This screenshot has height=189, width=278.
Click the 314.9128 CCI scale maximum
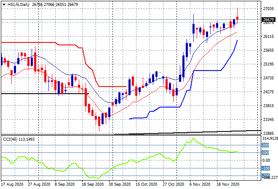(270, 139)
